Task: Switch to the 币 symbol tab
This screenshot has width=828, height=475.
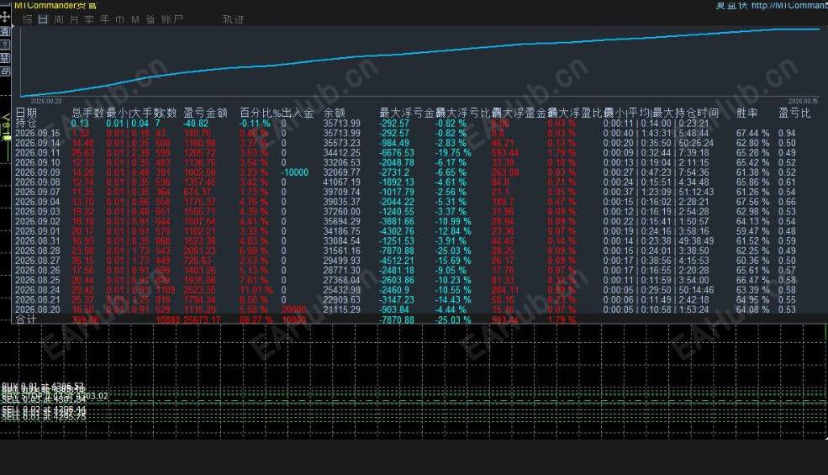Action: coord(120,19)
